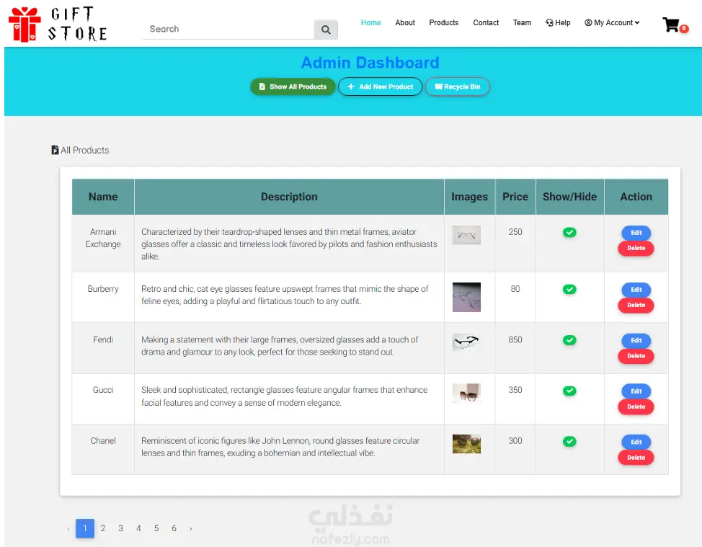Click the Images column header
The image size is (702, 547).
click(x=470, y=197)
